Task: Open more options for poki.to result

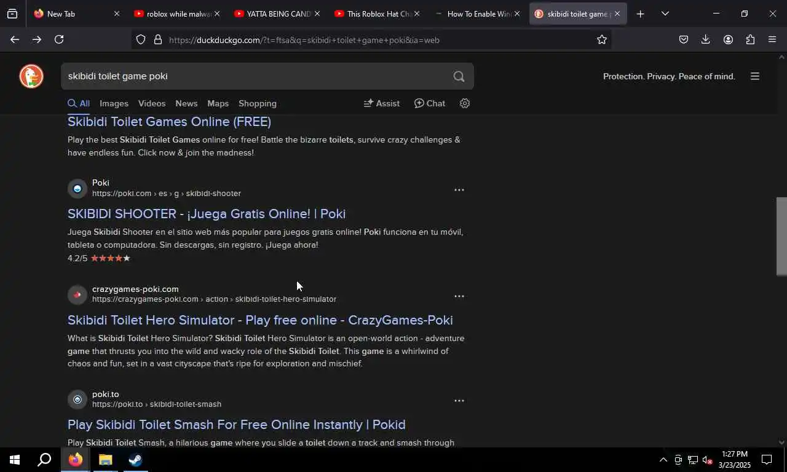Action: tap(459, 401)
